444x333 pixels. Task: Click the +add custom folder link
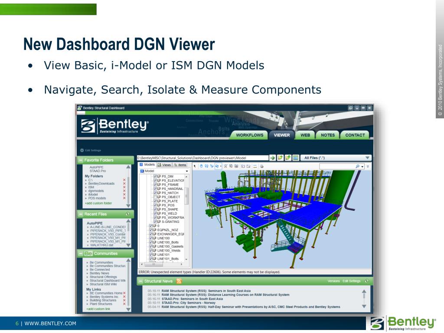tap(98, 203)
